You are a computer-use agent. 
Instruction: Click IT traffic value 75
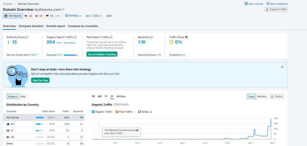(x=67, y=131)
